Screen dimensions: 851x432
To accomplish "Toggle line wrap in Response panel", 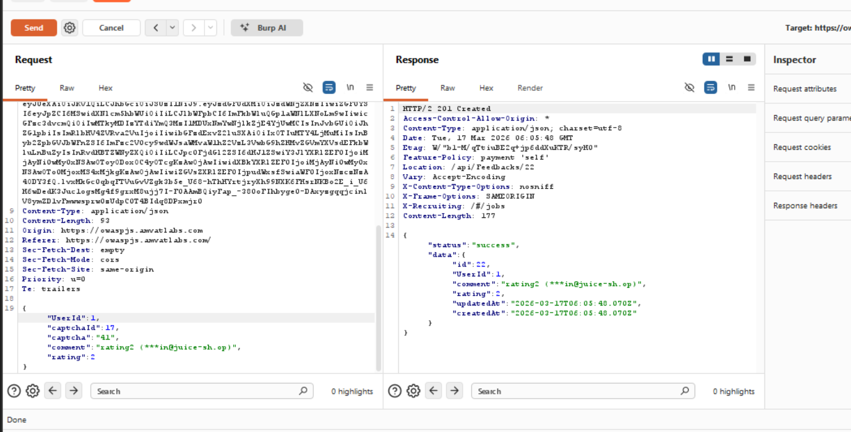I will tap(710, 88).
